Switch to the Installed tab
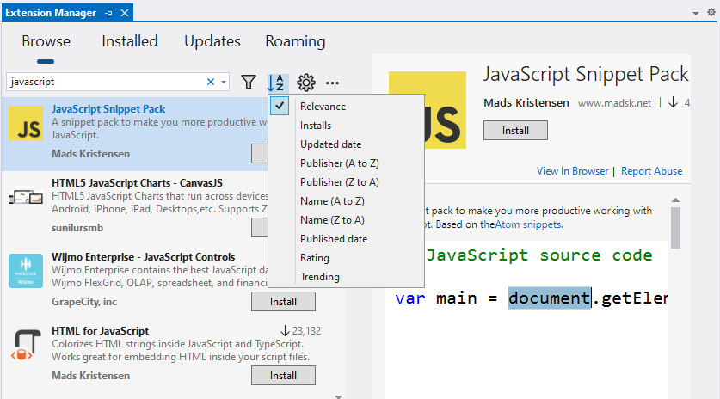720x399 pixels. pyautogui.click(x=130, y=42)
